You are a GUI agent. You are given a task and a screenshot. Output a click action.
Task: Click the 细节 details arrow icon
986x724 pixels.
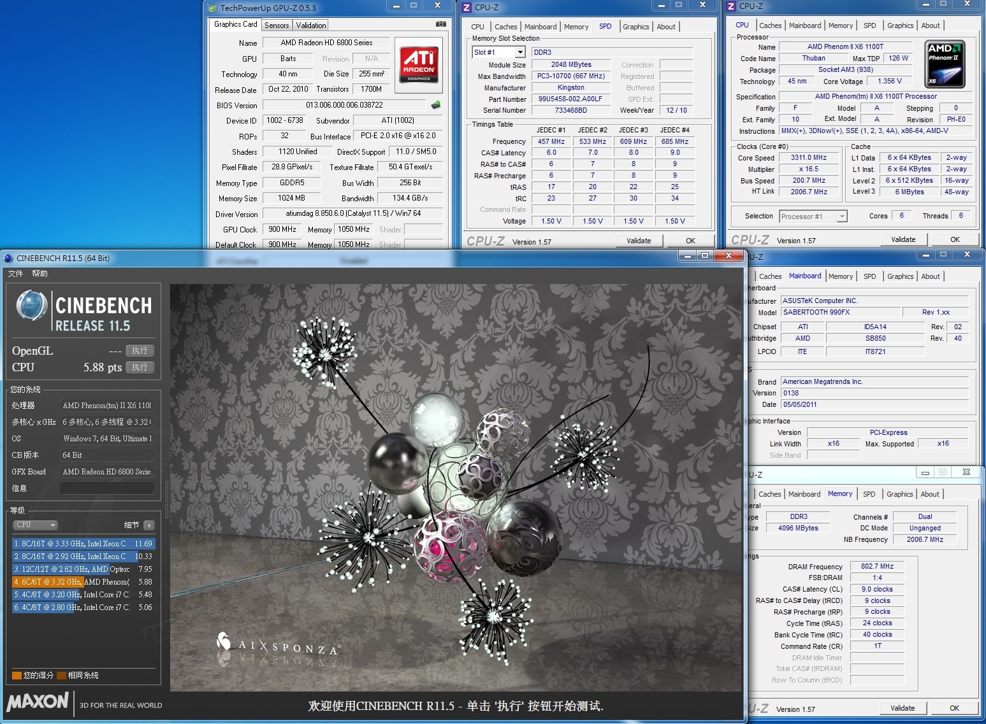tap(149, 525)
